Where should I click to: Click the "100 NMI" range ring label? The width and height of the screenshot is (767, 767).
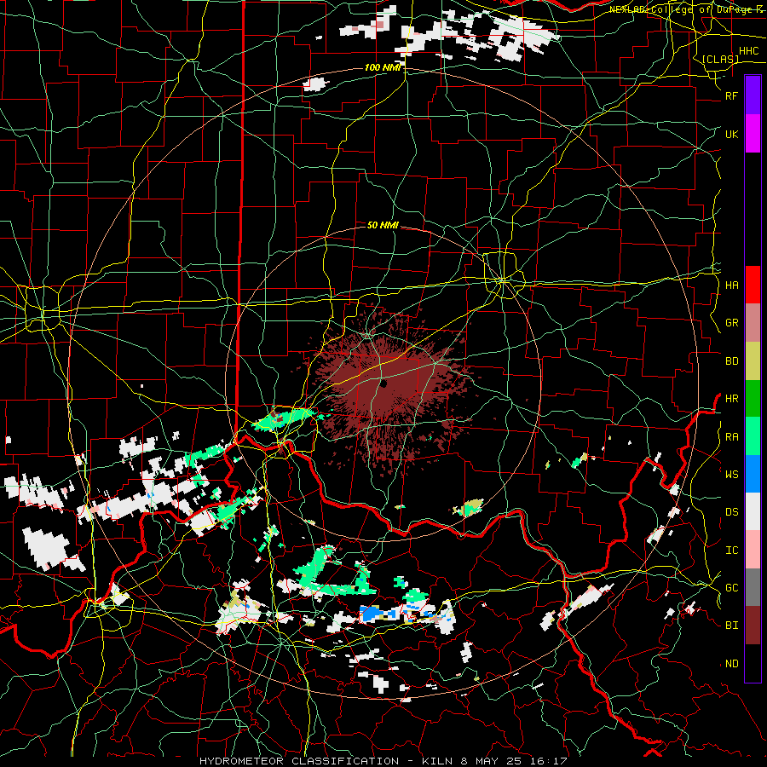382,67
